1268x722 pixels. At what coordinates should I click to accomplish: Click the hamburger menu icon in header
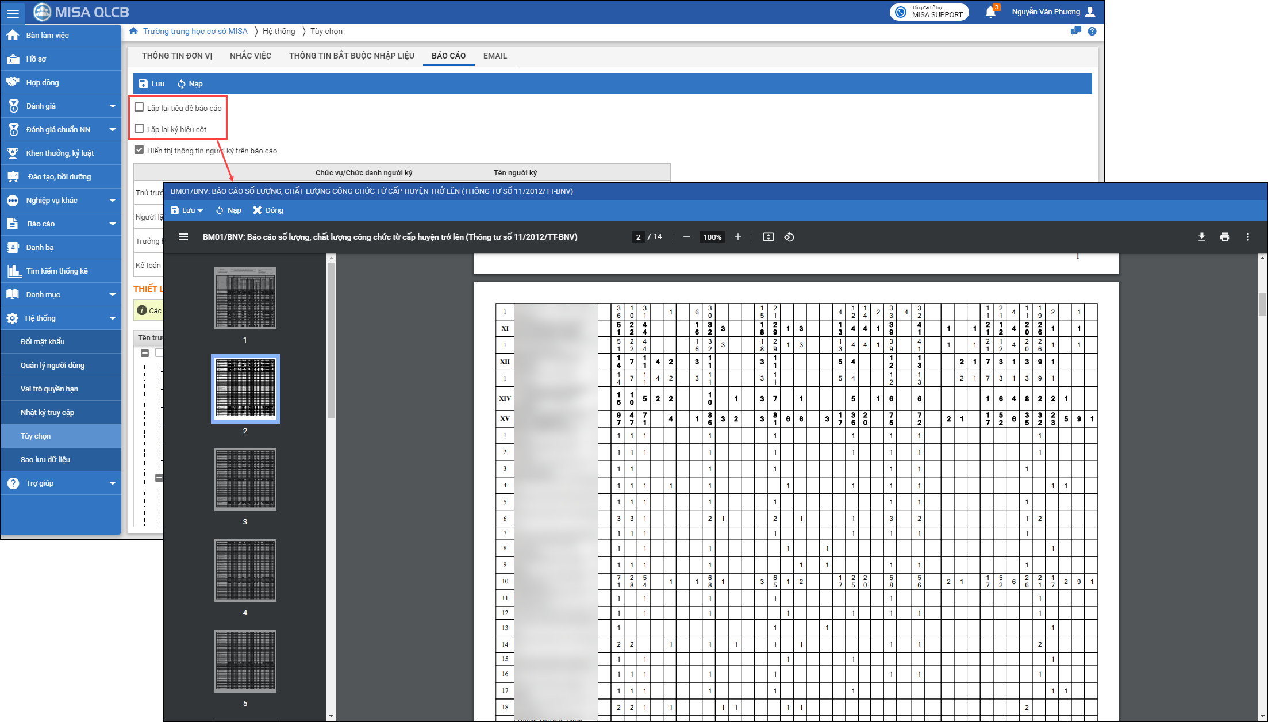(x=13, y=13)
